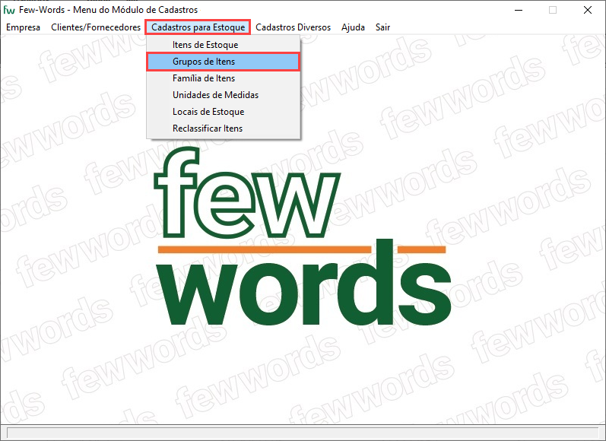This screenshot has width=606, height=441.
Task: Close the Few-Words window
Action: coord(588,10)
